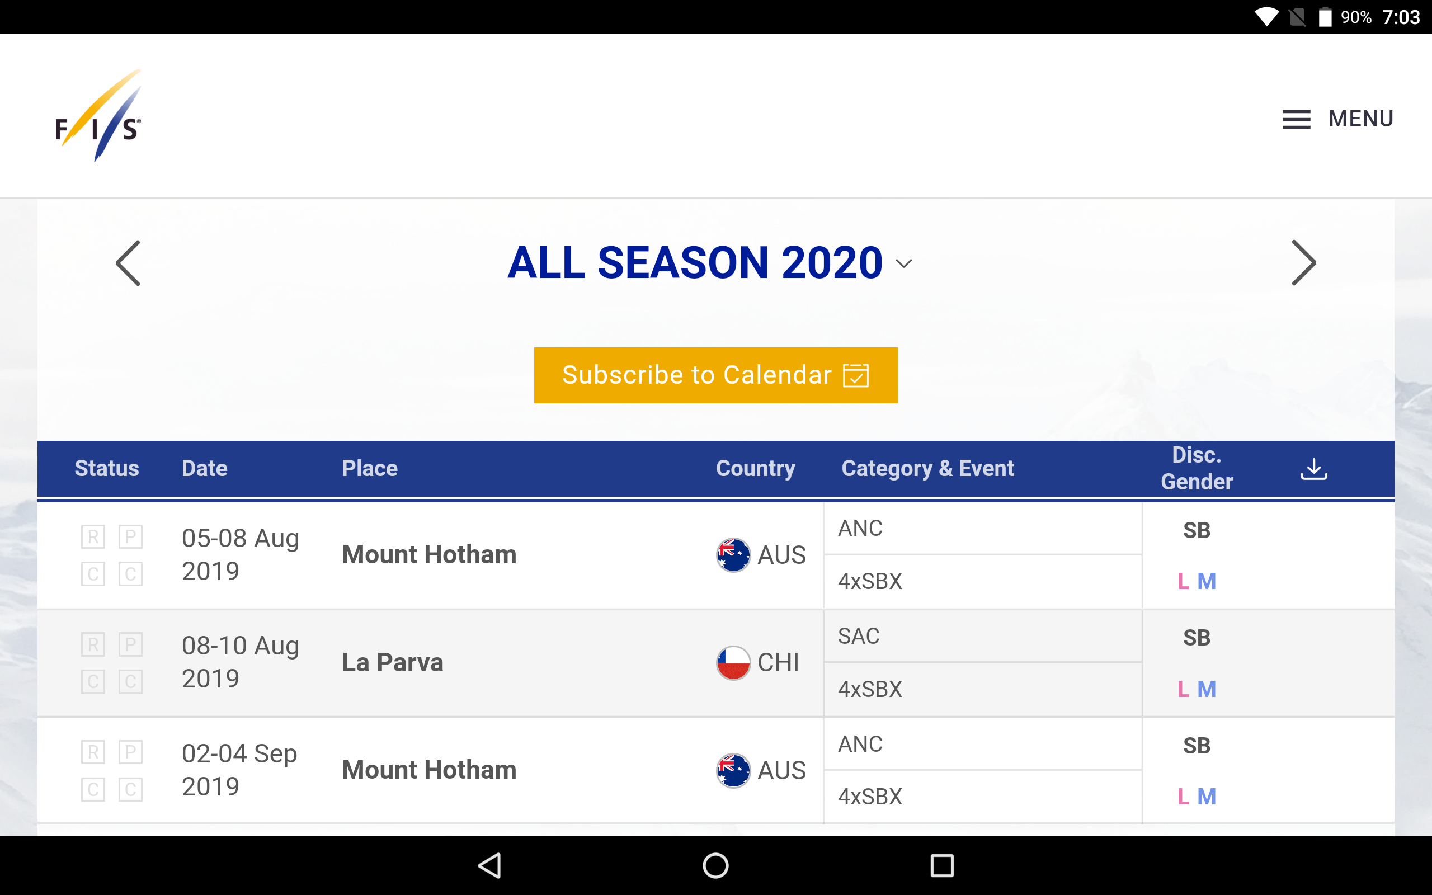Select L gender for La Parva event
The width and height of the screenshot is (1432, 895).
(1183, 689)
